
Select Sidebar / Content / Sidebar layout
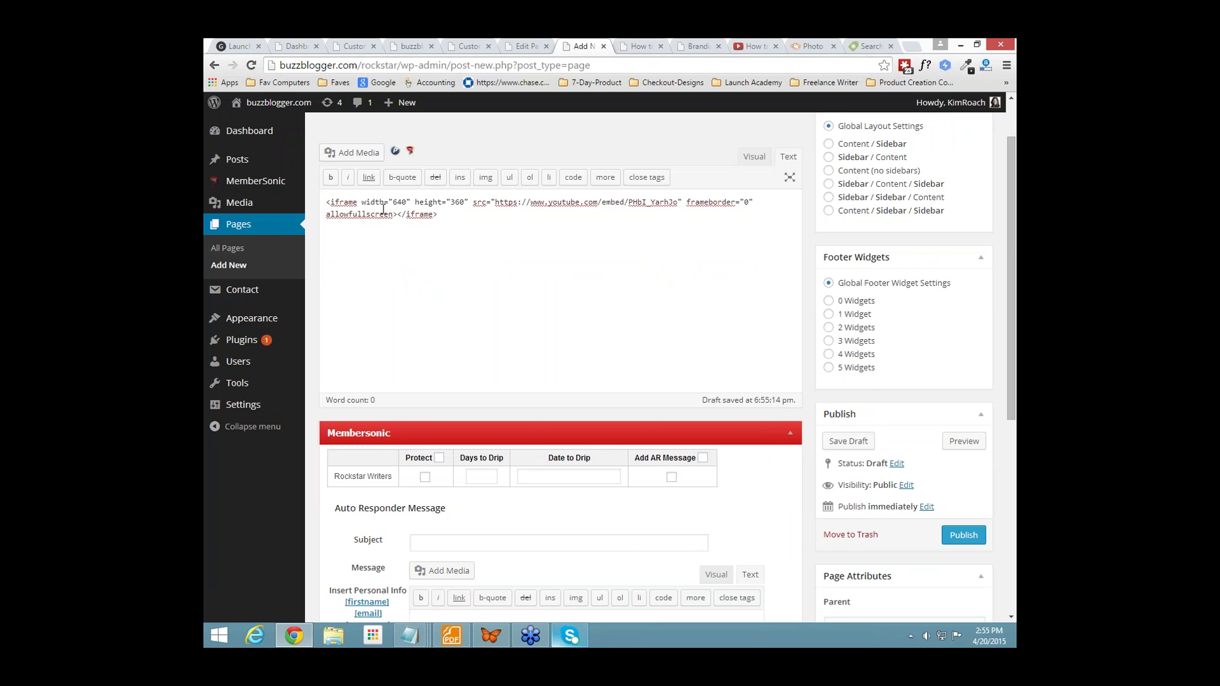pos(828,184)
